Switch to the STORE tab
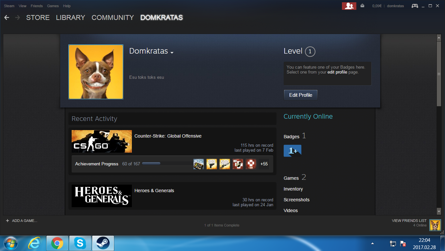 pos(38,18)
